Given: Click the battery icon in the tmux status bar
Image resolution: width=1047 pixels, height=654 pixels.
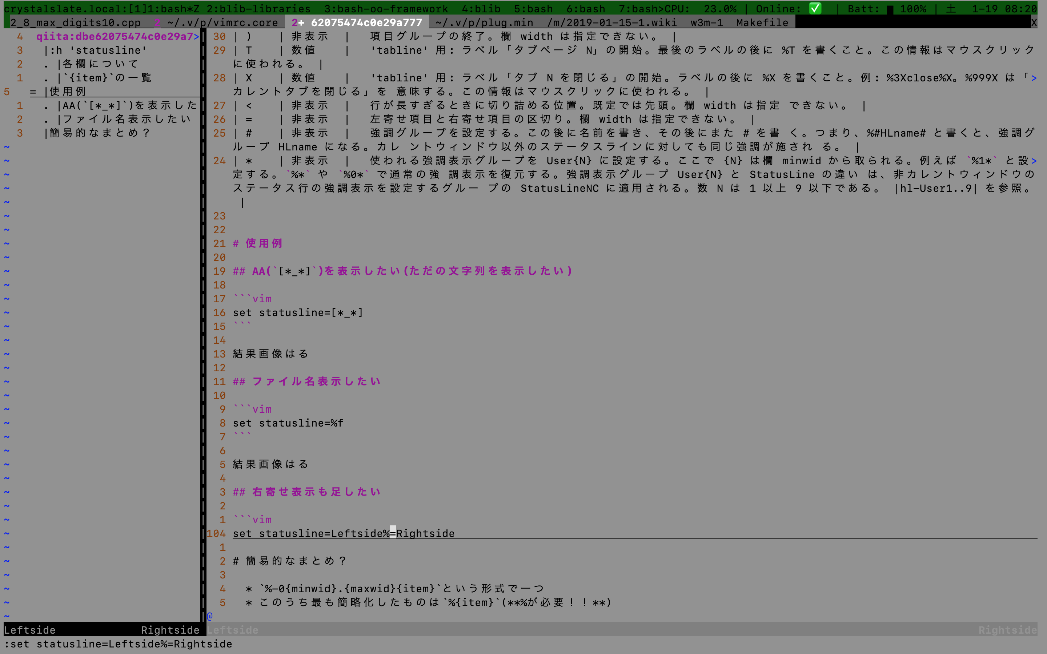Looking at the screenshot, I should [891, 8].
